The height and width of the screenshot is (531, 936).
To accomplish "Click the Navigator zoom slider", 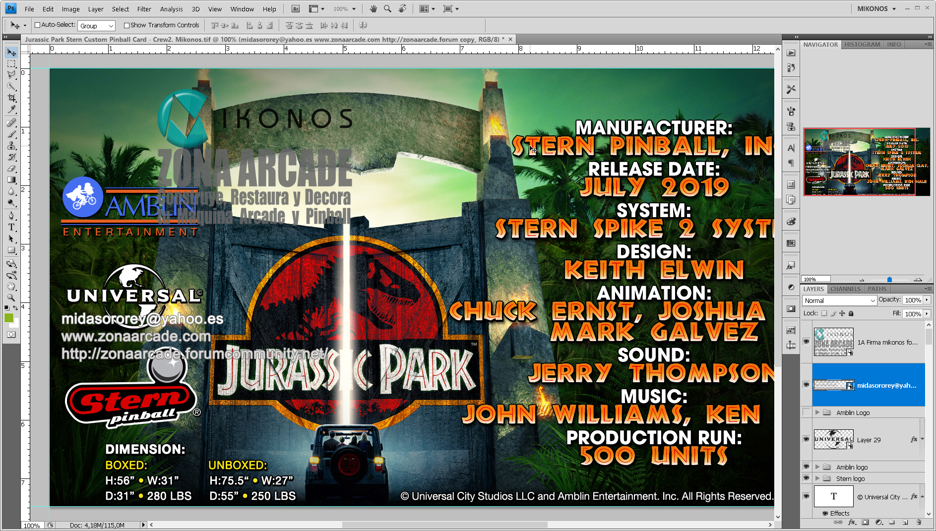I will (889, 280).
